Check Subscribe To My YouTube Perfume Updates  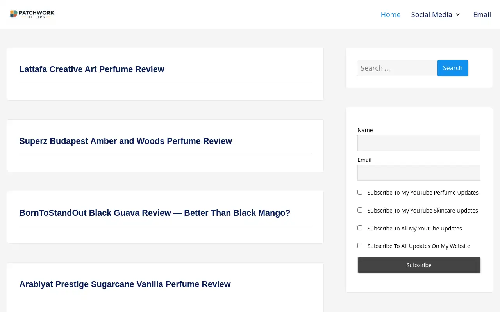(360, 192)
